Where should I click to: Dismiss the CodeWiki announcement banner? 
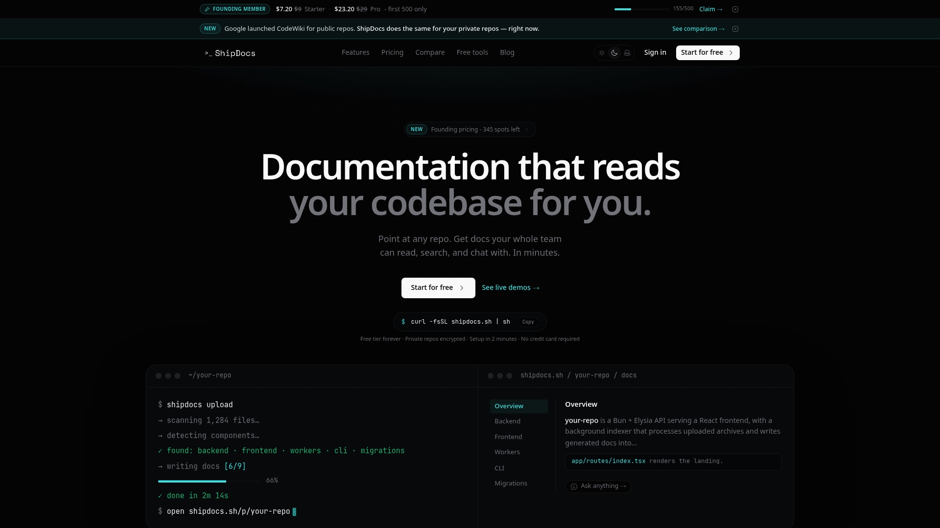coord(735,29)
